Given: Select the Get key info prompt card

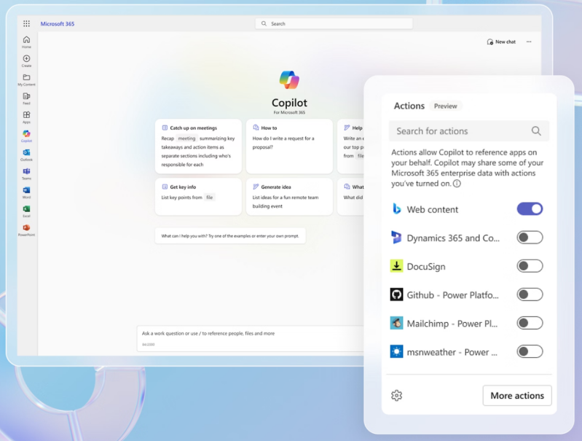Looking at the screenshot, I should pos(198,197).
